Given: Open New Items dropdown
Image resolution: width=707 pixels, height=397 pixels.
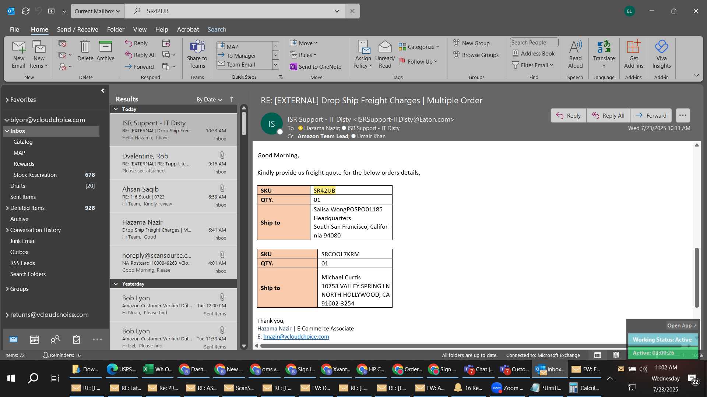Looking at the screenshot, I should (x=39, y=55).
